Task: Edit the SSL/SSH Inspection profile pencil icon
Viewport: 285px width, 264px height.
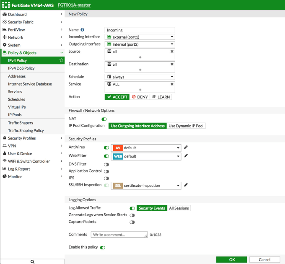Action: coord(186,185)
